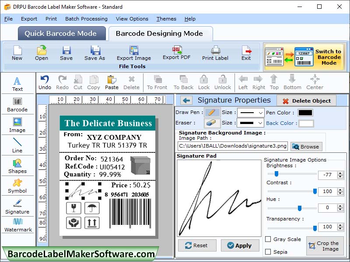
Task: Activate the Eraser tool button
Action: click(x=212, y=123)
